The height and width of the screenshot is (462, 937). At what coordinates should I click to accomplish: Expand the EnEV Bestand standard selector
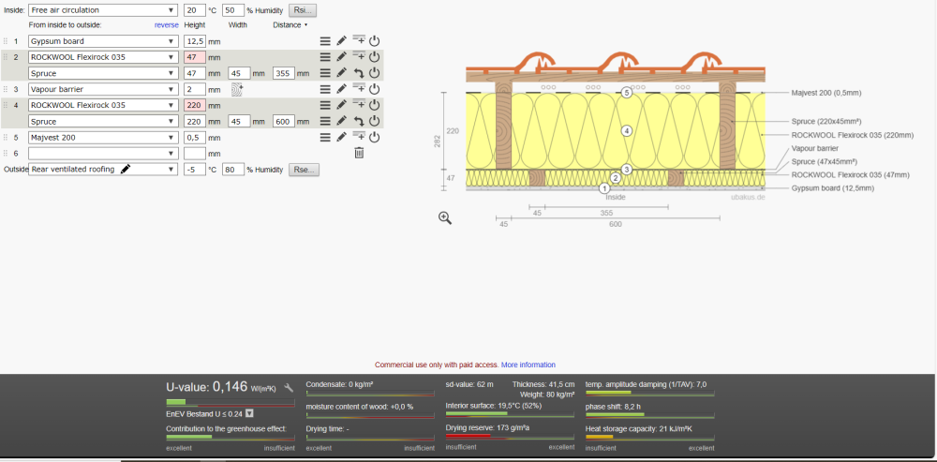pos(250,413)
